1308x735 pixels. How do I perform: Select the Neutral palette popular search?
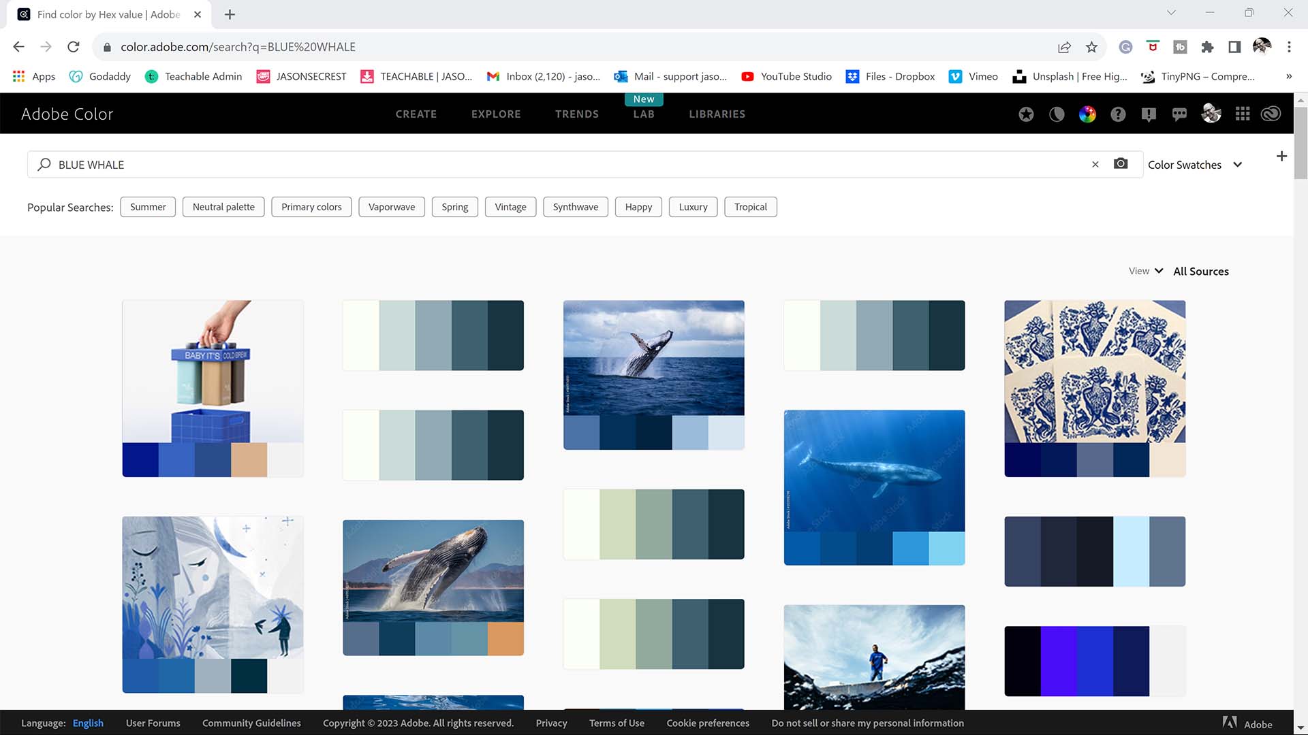(x=223, y=207)
